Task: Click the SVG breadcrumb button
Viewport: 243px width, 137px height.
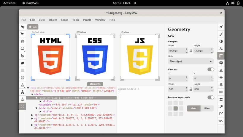Action: 33,27
